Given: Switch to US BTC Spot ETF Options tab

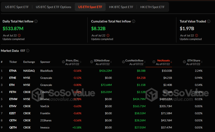Looking at the screenshot, I should click(53, 7).
